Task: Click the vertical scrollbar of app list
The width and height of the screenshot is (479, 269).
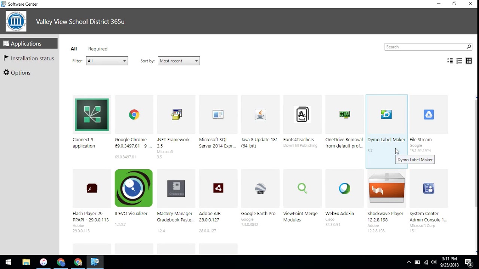Action: click(x=476, y=153)
